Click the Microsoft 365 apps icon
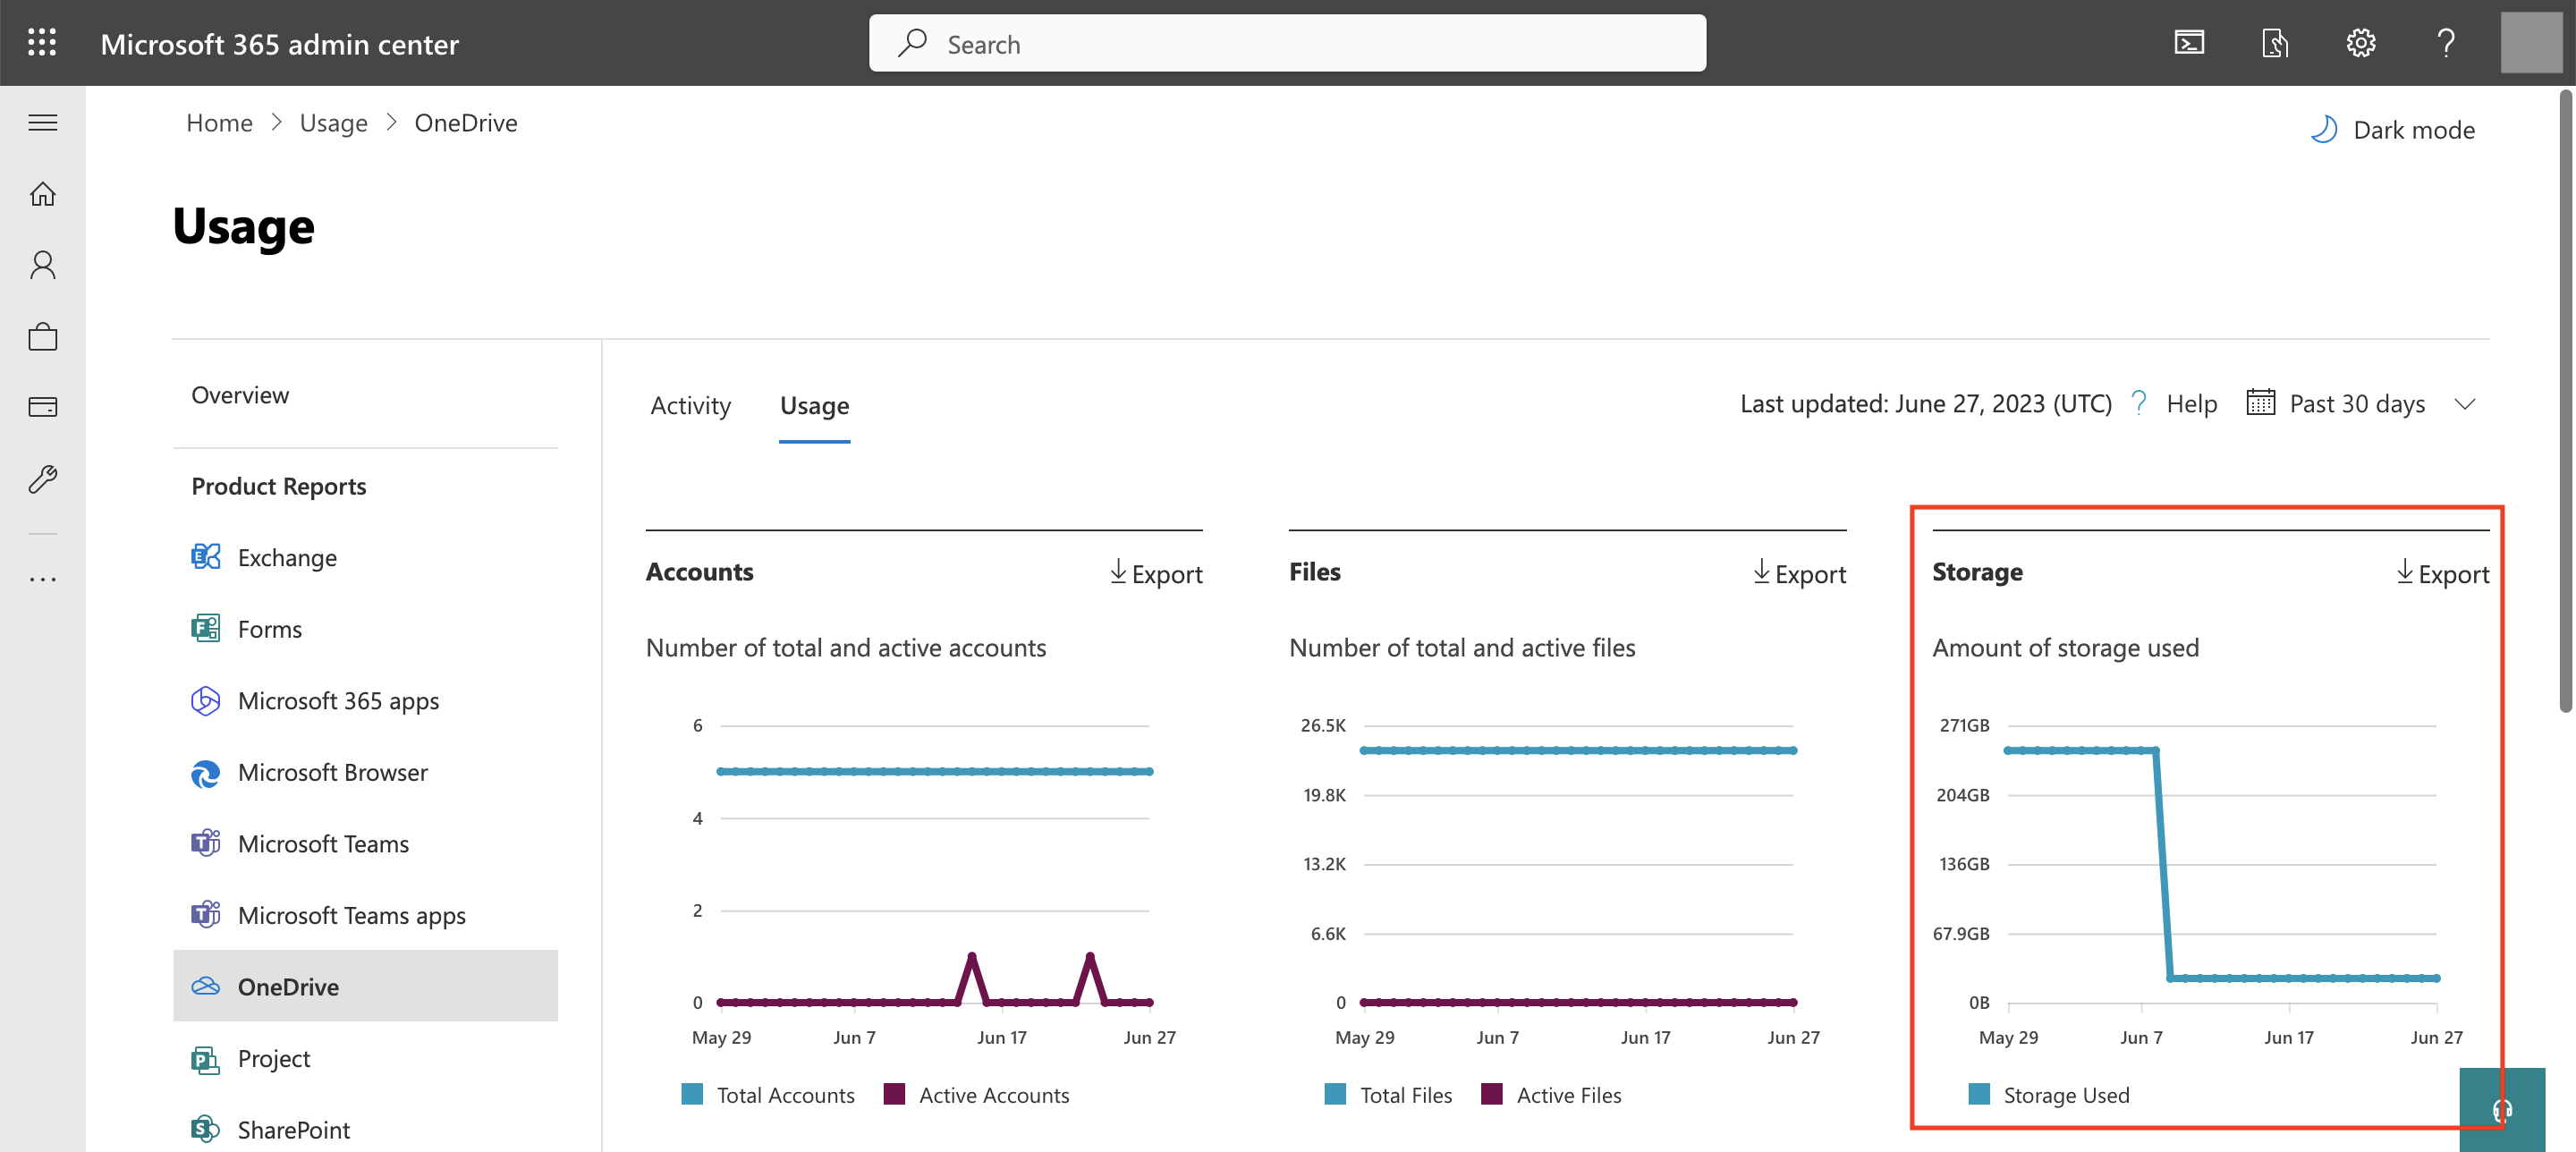This screenshot has width=2576, height=1152. click(205, 700)
